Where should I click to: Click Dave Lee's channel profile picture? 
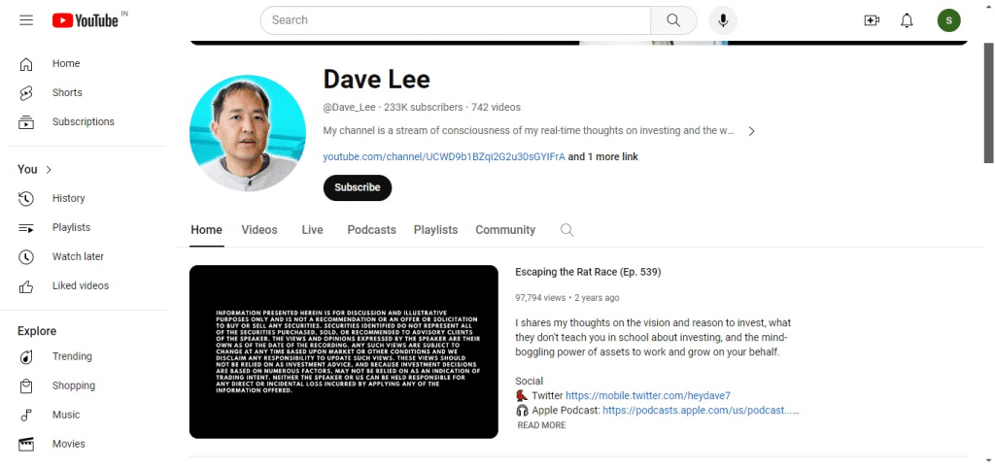click(248, 133)
